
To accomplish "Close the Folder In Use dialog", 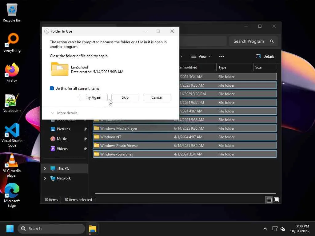I will 172,31.
